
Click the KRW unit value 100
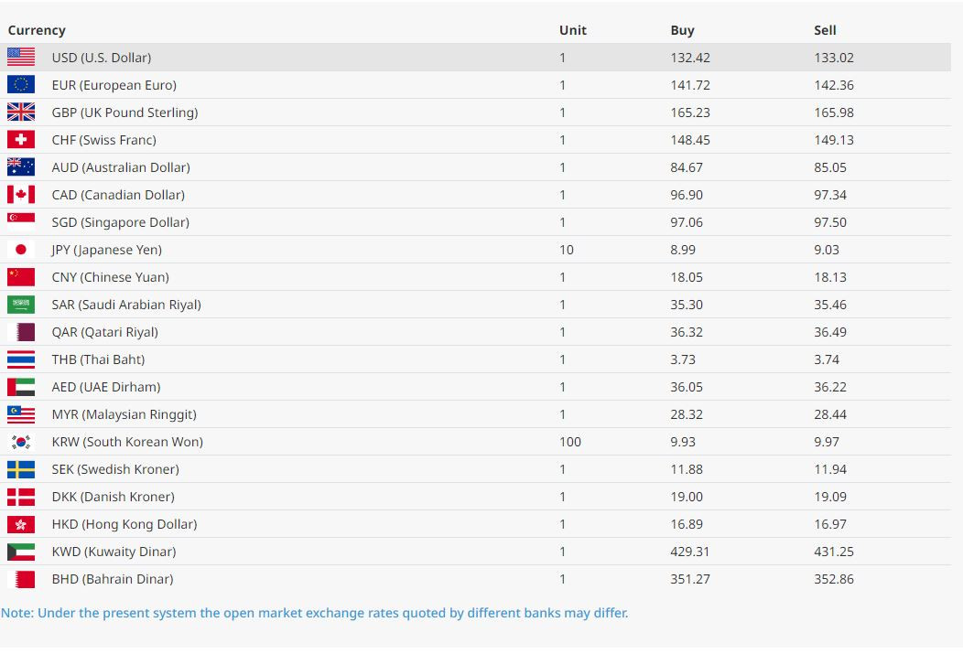(x=569, y=442)
